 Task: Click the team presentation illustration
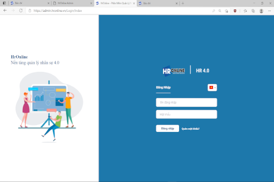[x=49, y=106]
